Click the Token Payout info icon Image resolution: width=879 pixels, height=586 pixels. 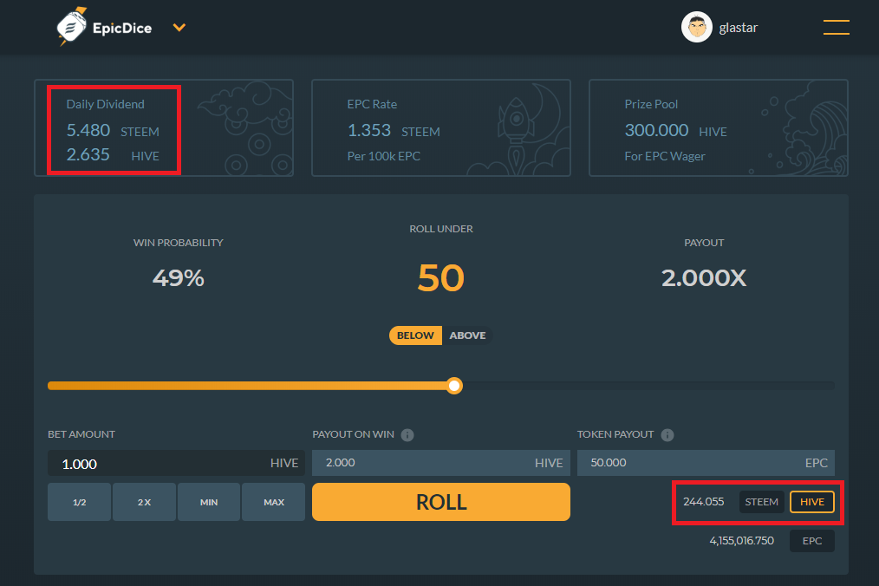coord(667,435)
